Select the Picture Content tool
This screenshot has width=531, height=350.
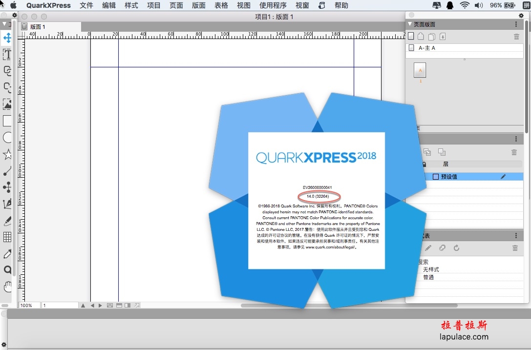pyautogui.click(x=7, y=104)
